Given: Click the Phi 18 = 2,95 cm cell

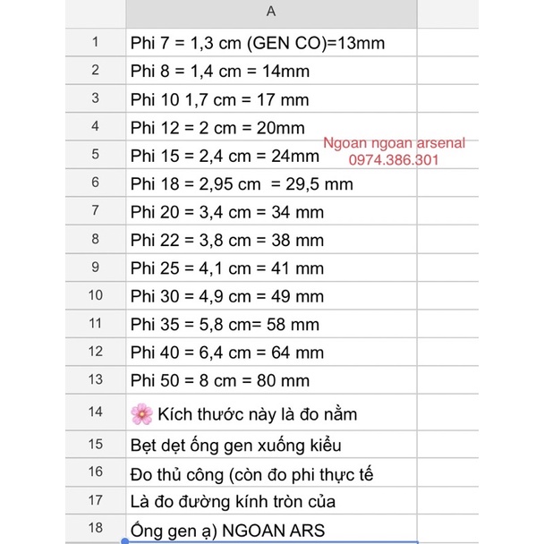Looking at the screenshot, I should point(242,184).
